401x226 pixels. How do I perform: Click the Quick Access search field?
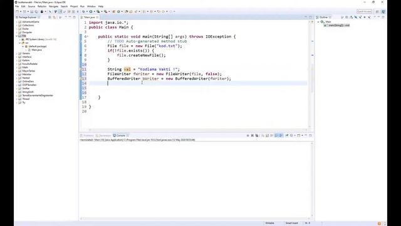(x=364, y=11)
